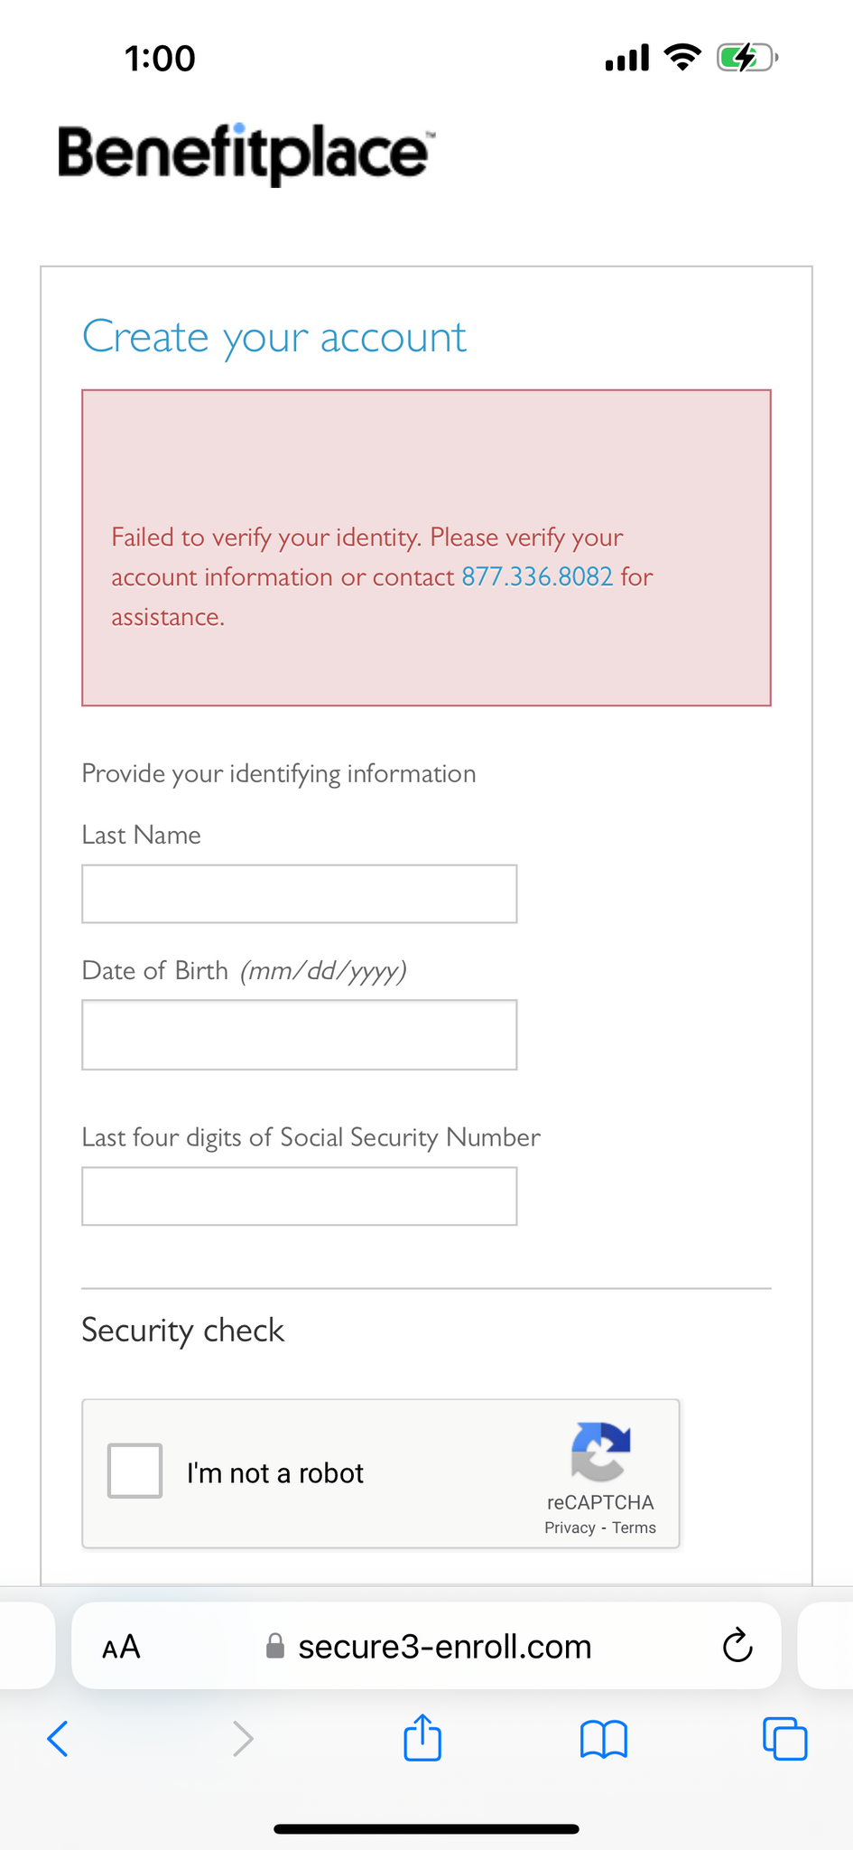This screenshot has height=1850, width=853.
Task: Tap the Benefitplace logo
Action: click(246, 154)
